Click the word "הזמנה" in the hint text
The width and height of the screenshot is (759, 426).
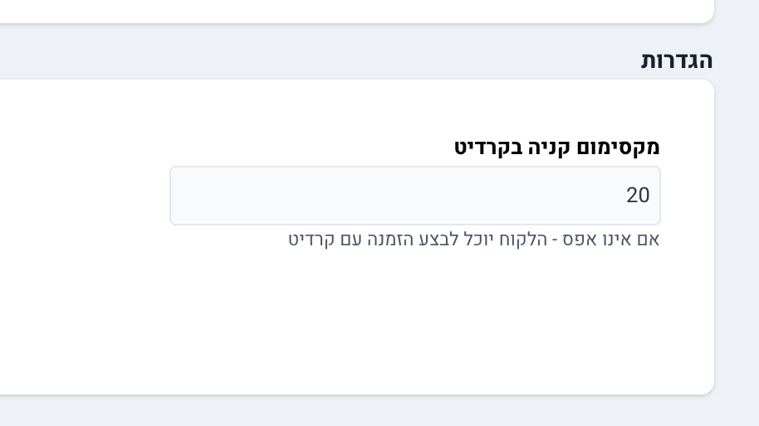[x=387, y=240]
